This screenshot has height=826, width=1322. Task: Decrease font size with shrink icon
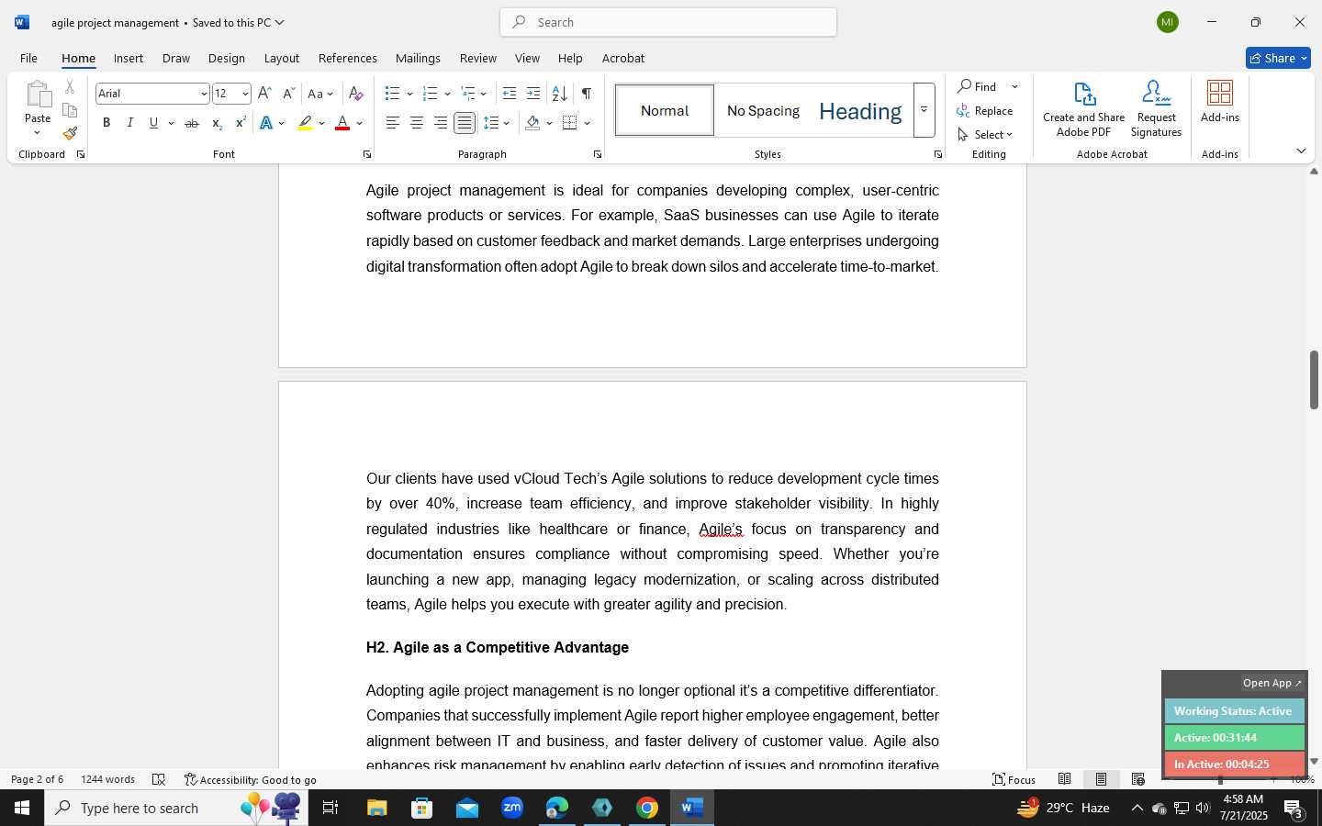tap(288, 94)
